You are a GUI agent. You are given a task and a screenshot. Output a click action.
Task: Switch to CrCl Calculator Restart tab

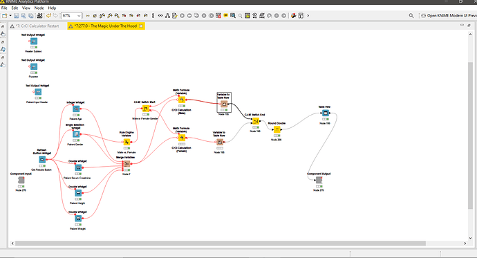coord(35,26)
